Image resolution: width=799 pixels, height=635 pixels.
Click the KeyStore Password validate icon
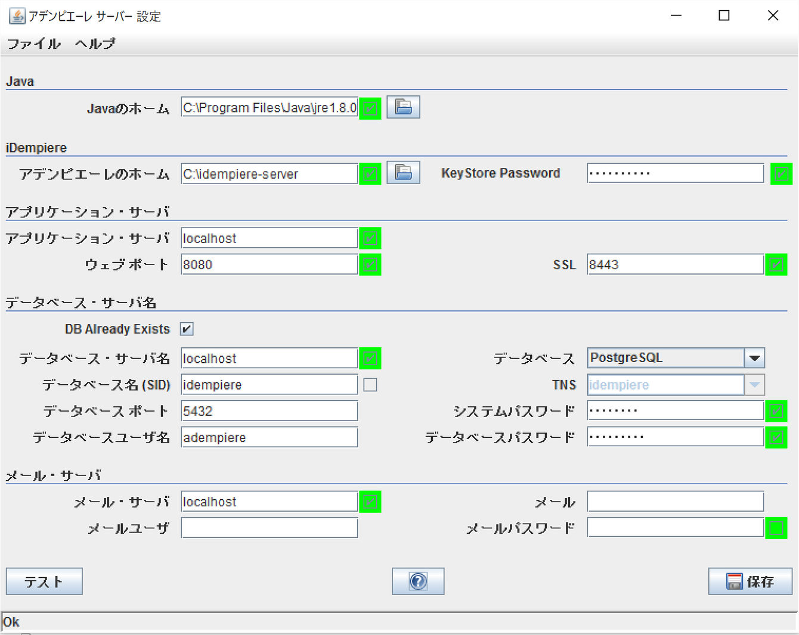781,173
